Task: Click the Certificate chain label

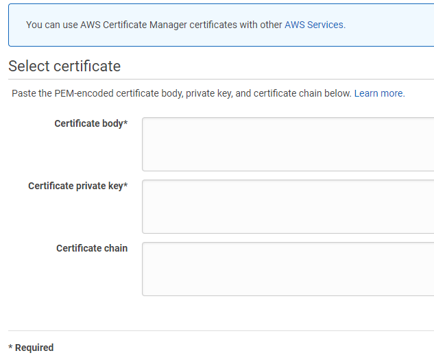Action: coord(92,248)
